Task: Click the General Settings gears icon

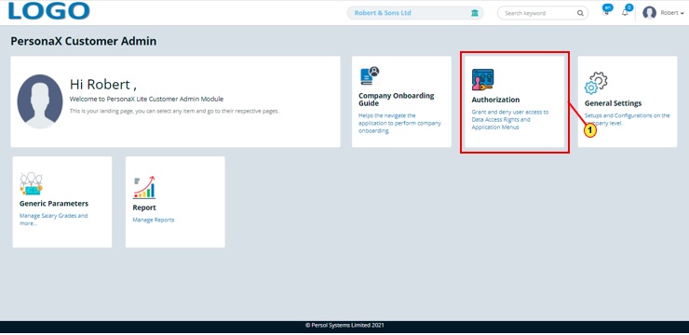Action: pos(596,83)
